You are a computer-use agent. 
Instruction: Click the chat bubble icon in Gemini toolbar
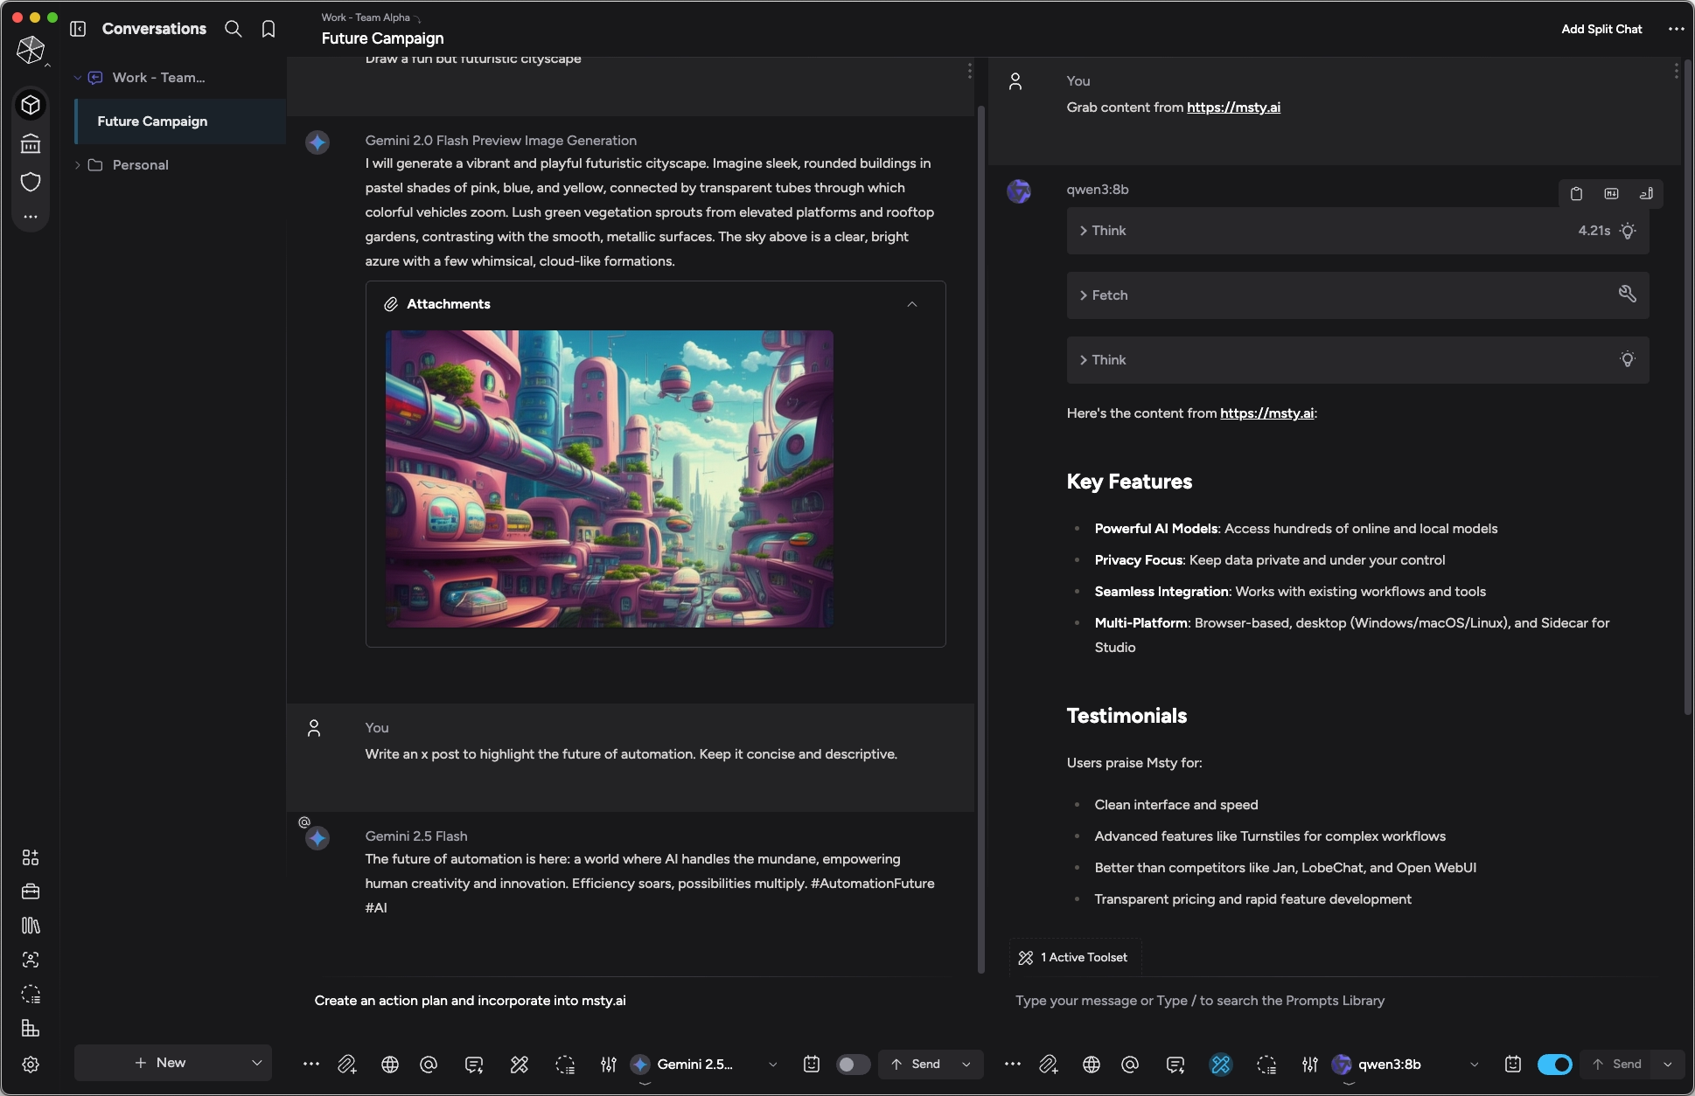click(x=474, y=1064)
